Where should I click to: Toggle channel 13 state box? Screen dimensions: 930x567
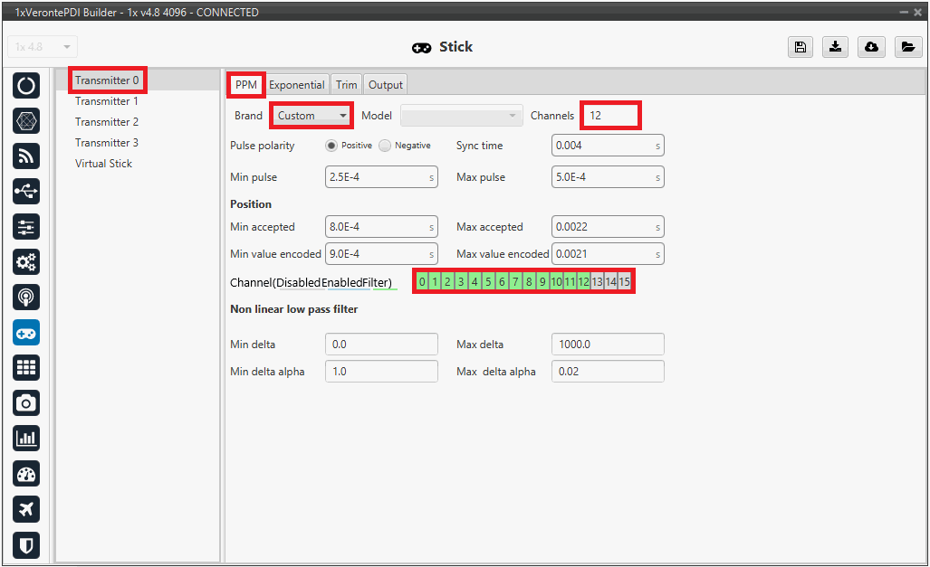[x=597, y=282]
